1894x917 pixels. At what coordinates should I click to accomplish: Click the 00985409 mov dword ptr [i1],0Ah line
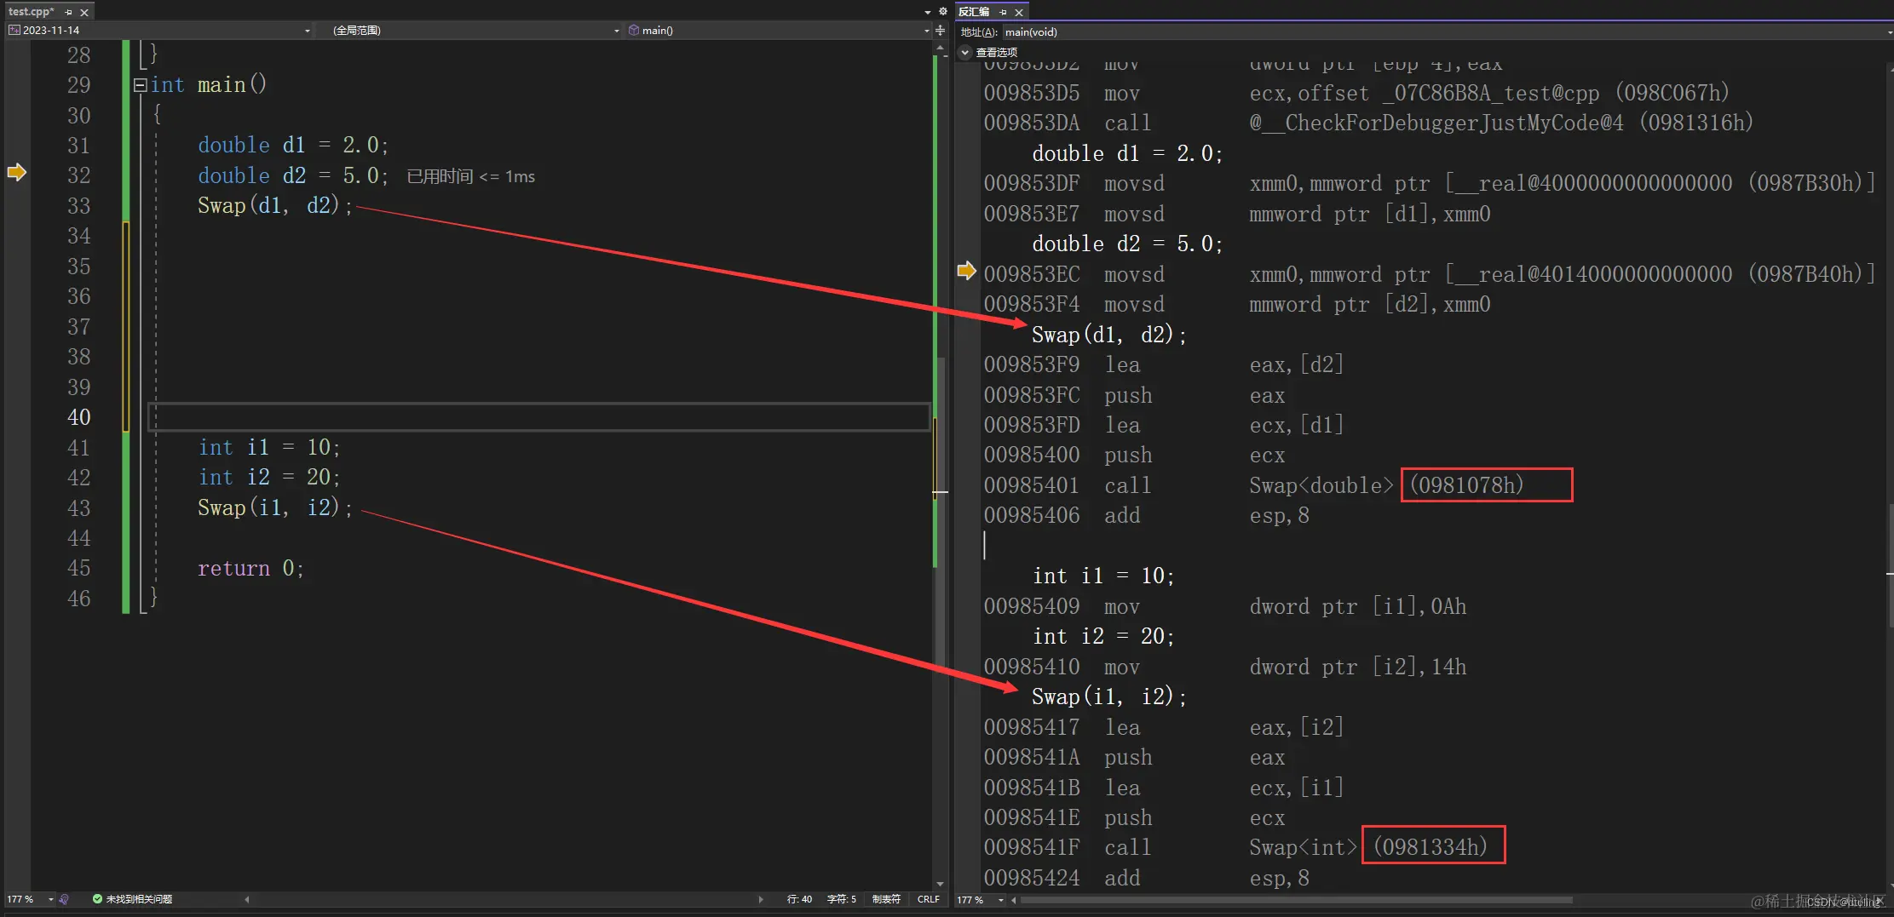(x=1225, y=607)
